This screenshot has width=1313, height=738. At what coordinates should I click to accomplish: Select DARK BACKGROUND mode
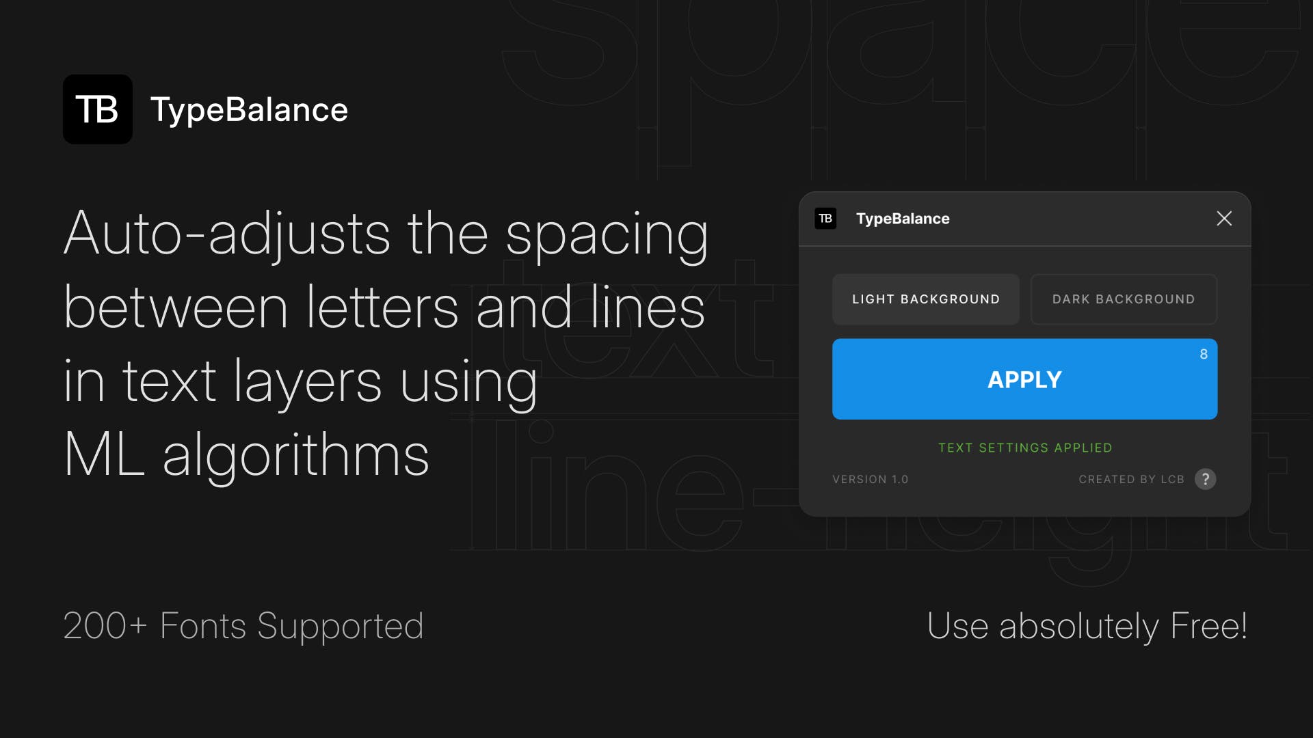pyautogui.click(x=1124, y=299)
